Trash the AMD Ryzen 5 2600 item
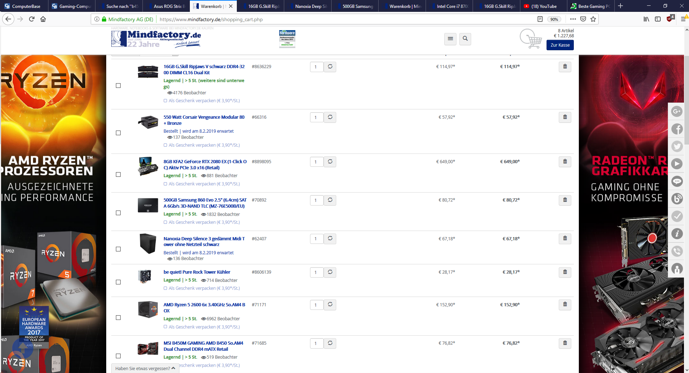Viewport: 689px width, 373px height. pos(565,305)
